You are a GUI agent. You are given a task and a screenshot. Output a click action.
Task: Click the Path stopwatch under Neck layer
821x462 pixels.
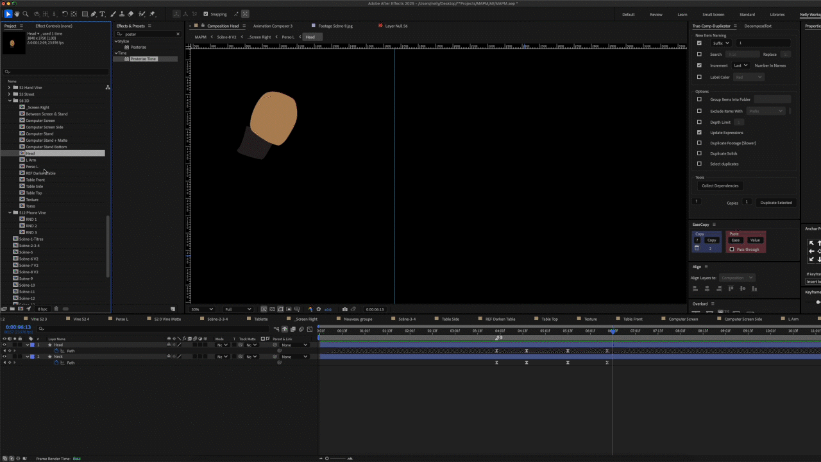pos(56,363)
